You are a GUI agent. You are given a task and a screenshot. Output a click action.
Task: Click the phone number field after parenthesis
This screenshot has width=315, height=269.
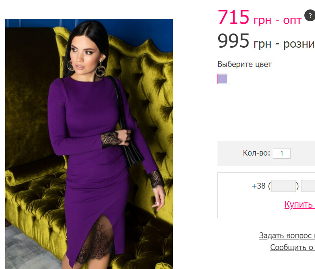(308, 186)
